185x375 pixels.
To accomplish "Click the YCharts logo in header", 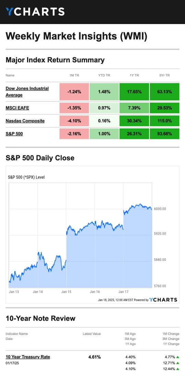I will [x=35, y=12].
